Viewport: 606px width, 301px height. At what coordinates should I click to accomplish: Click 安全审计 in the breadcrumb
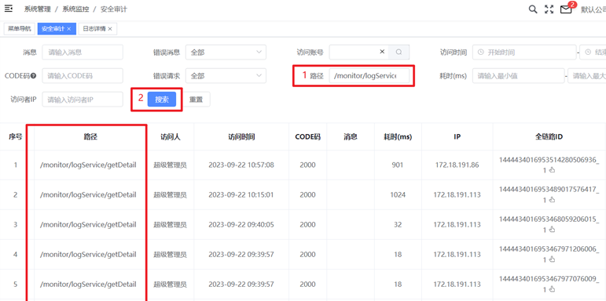coord(114,9)
